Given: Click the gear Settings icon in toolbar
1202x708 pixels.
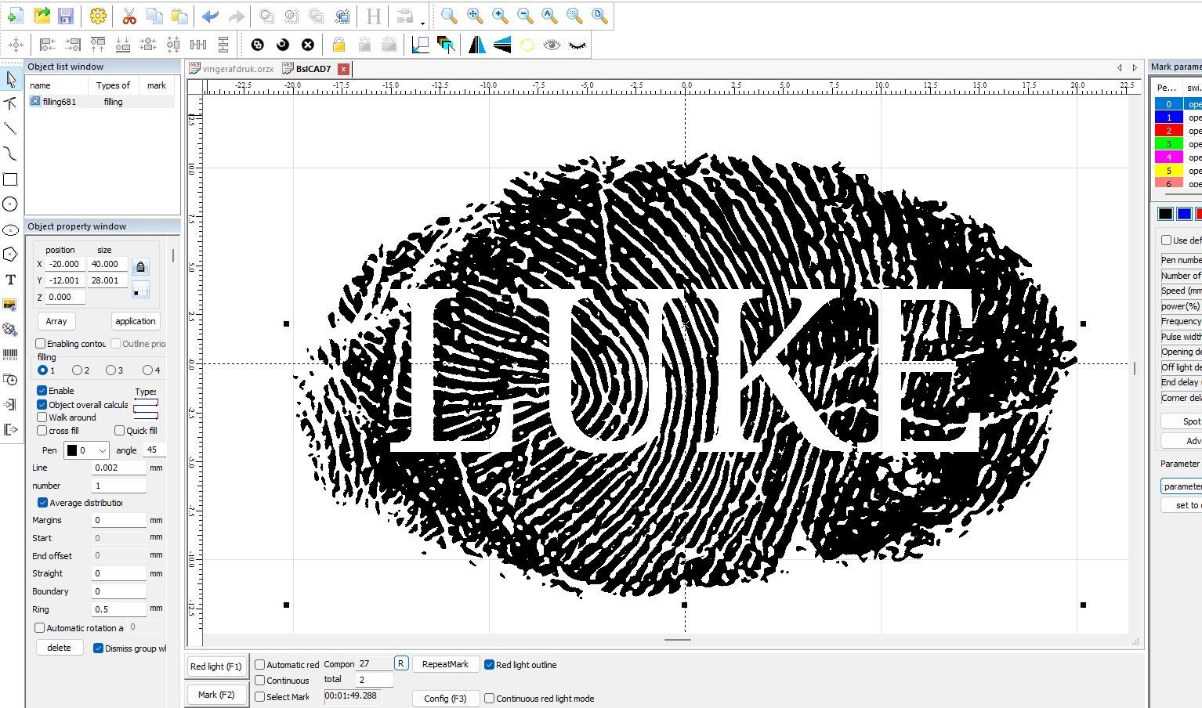Looking at the screenshot, I should (x=98, y=16).
